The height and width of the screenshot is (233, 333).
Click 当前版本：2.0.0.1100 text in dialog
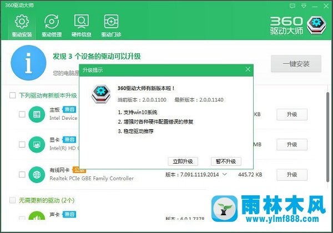pyautogui.click(x=142, y=100)
